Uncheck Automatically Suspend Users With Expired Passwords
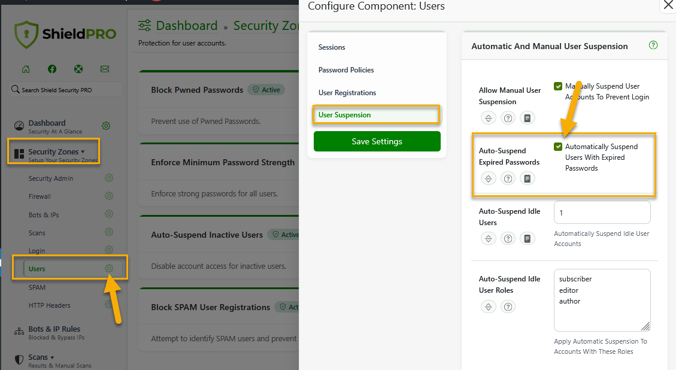The width and height of the screenshot is (676, 370). click(x=558, y=147)
